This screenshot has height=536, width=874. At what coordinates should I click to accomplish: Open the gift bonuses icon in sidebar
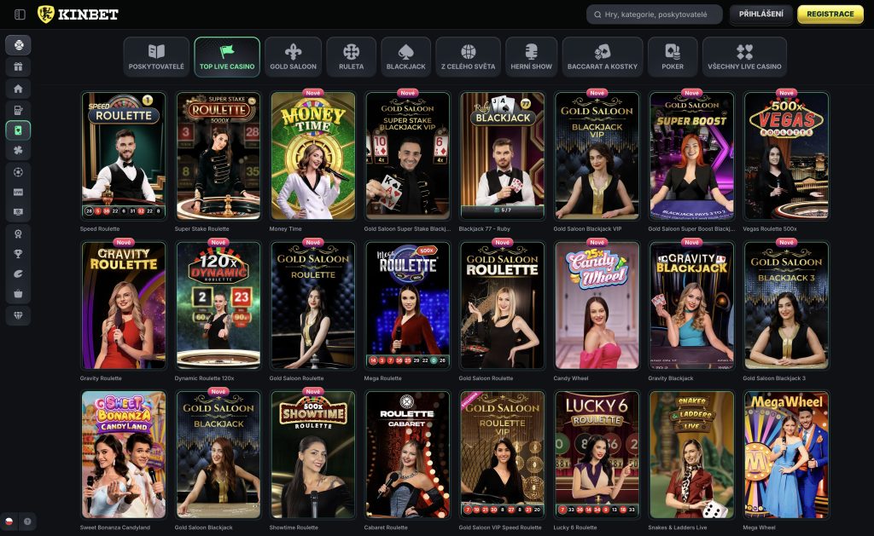point(18,66)
